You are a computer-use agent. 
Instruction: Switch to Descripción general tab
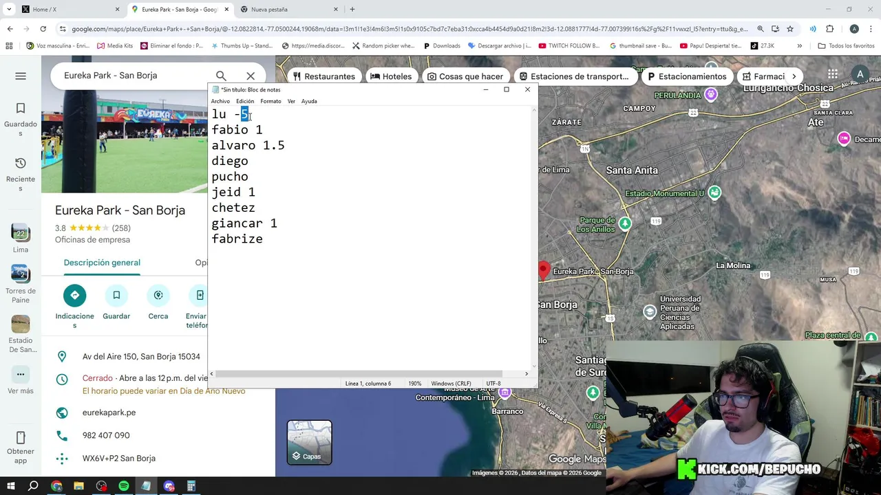point(102,263)
